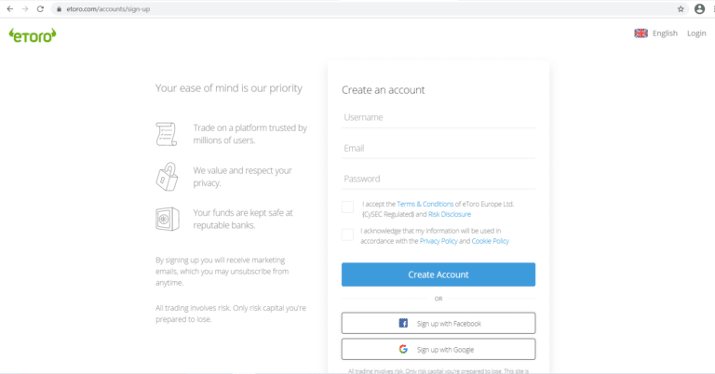The width and height of the screenshot is (715, 374).
Task: Focus the Username input field
Action: click(x=438, y=117)
